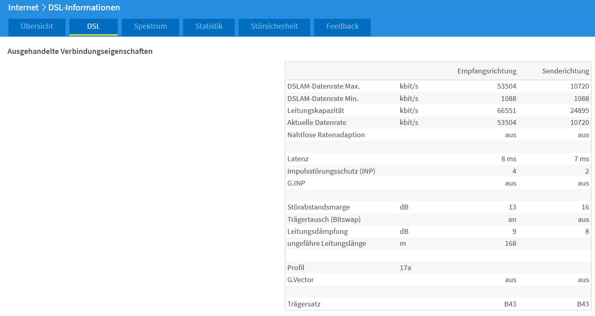Click the Trägertausch (Bitswap) label
The height and width of the screenshot is (316, 595).
[324, 219]
